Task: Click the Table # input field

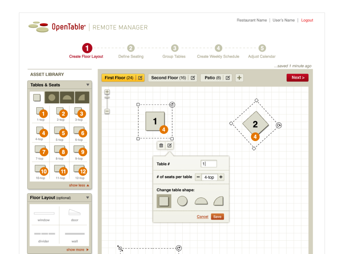Action: coord(209,164)
